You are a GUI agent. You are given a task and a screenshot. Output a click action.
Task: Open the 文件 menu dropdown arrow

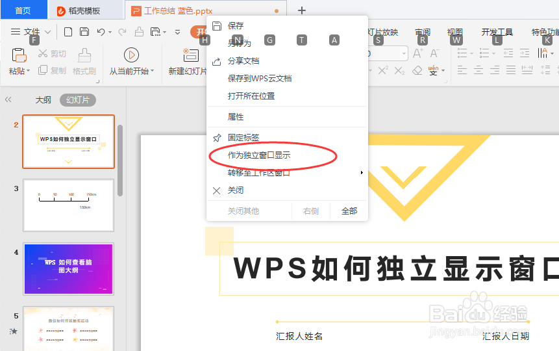48,32
